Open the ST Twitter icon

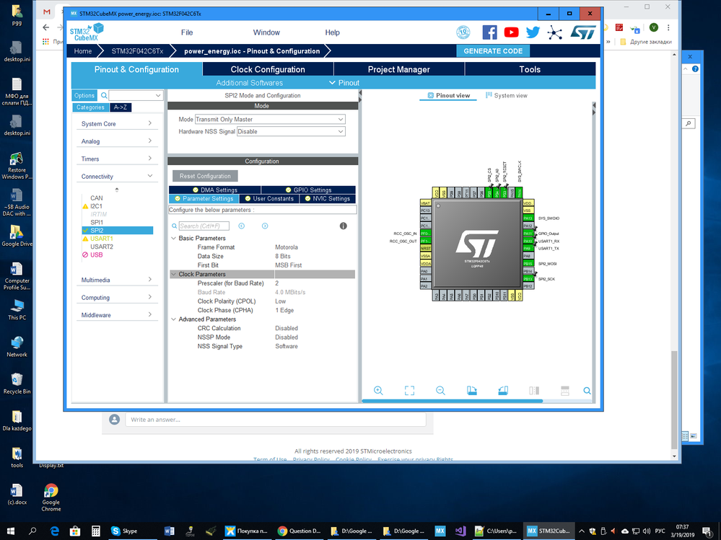tap(533, 32)
